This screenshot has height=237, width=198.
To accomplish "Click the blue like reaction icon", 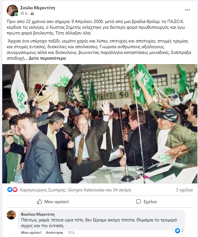I will (x=10, y=189).
